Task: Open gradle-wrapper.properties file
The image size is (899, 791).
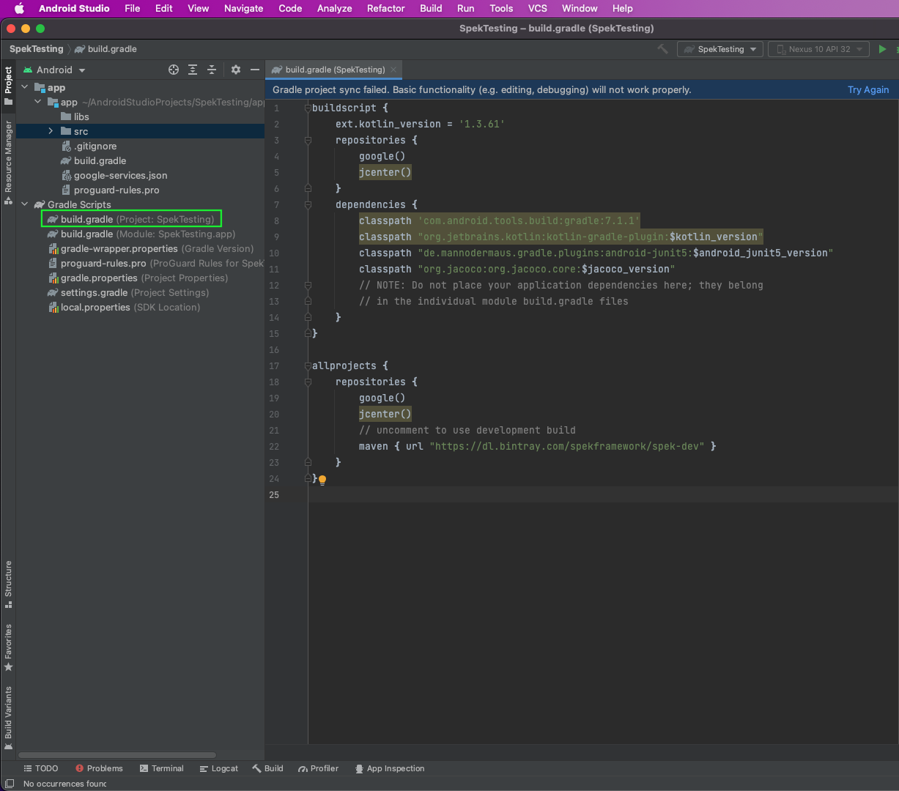Action: click(x=151, y=248)
